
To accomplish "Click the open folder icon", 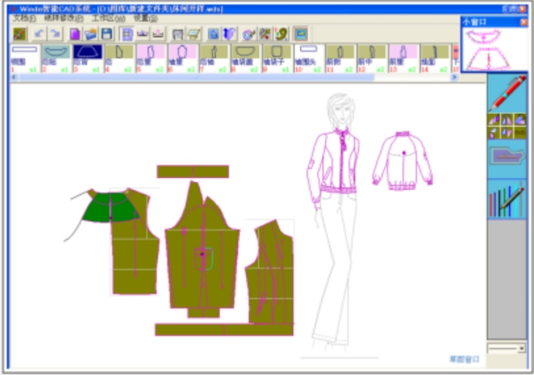I will (x=91, y=33).
